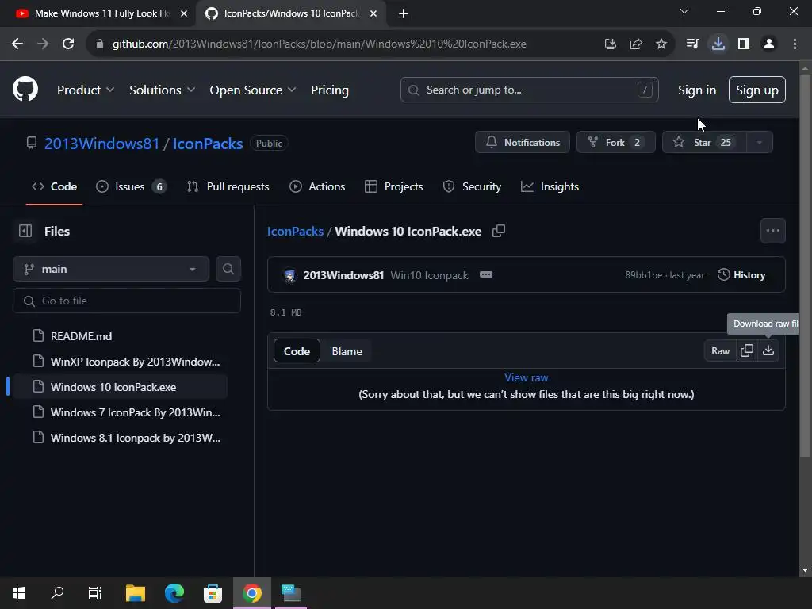Open the Pricing page
Image resolution: width=812 pixels, height=609 pixels.
click(329, 90)
